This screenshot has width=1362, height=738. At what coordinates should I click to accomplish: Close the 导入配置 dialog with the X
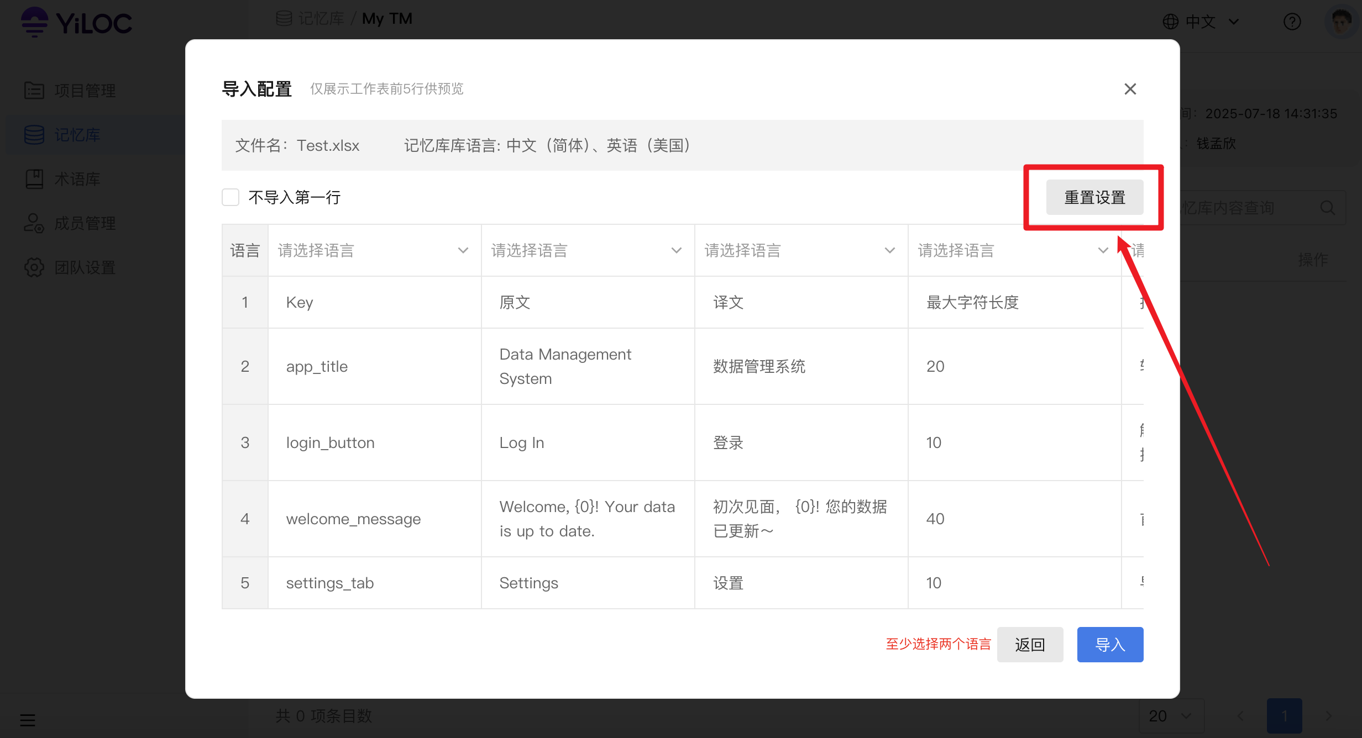pos(1130,89)
